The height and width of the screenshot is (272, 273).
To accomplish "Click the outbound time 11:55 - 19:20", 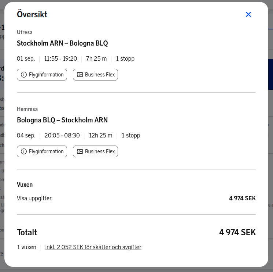I will (60, 58).
